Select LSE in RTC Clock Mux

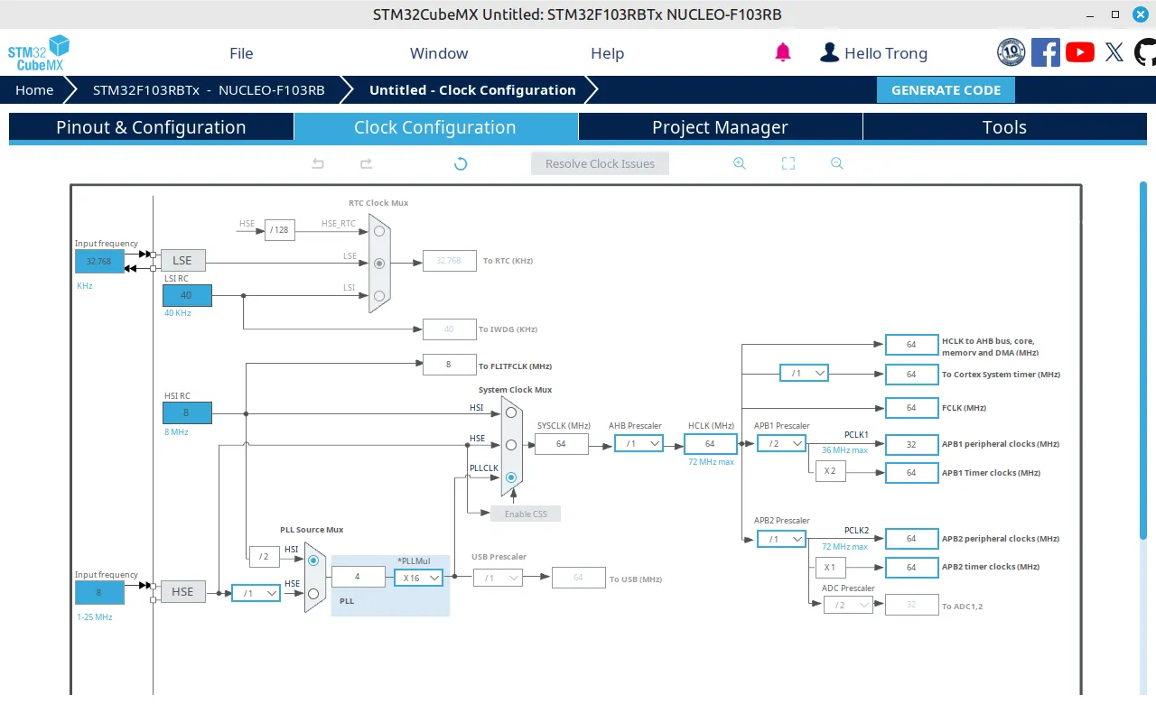pyautogui.click(x=379, y=264)
